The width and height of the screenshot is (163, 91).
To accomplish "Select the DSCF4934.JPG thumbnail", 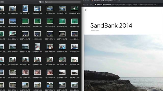I will pyautogui.click(x=13, y=34).
